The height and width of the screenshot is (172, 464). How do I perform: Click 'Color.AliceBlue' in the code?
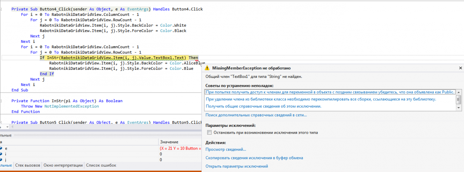tap(187, 63)
